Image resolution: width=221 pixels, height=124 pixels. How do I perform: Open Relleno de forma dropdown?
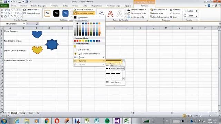83,10
